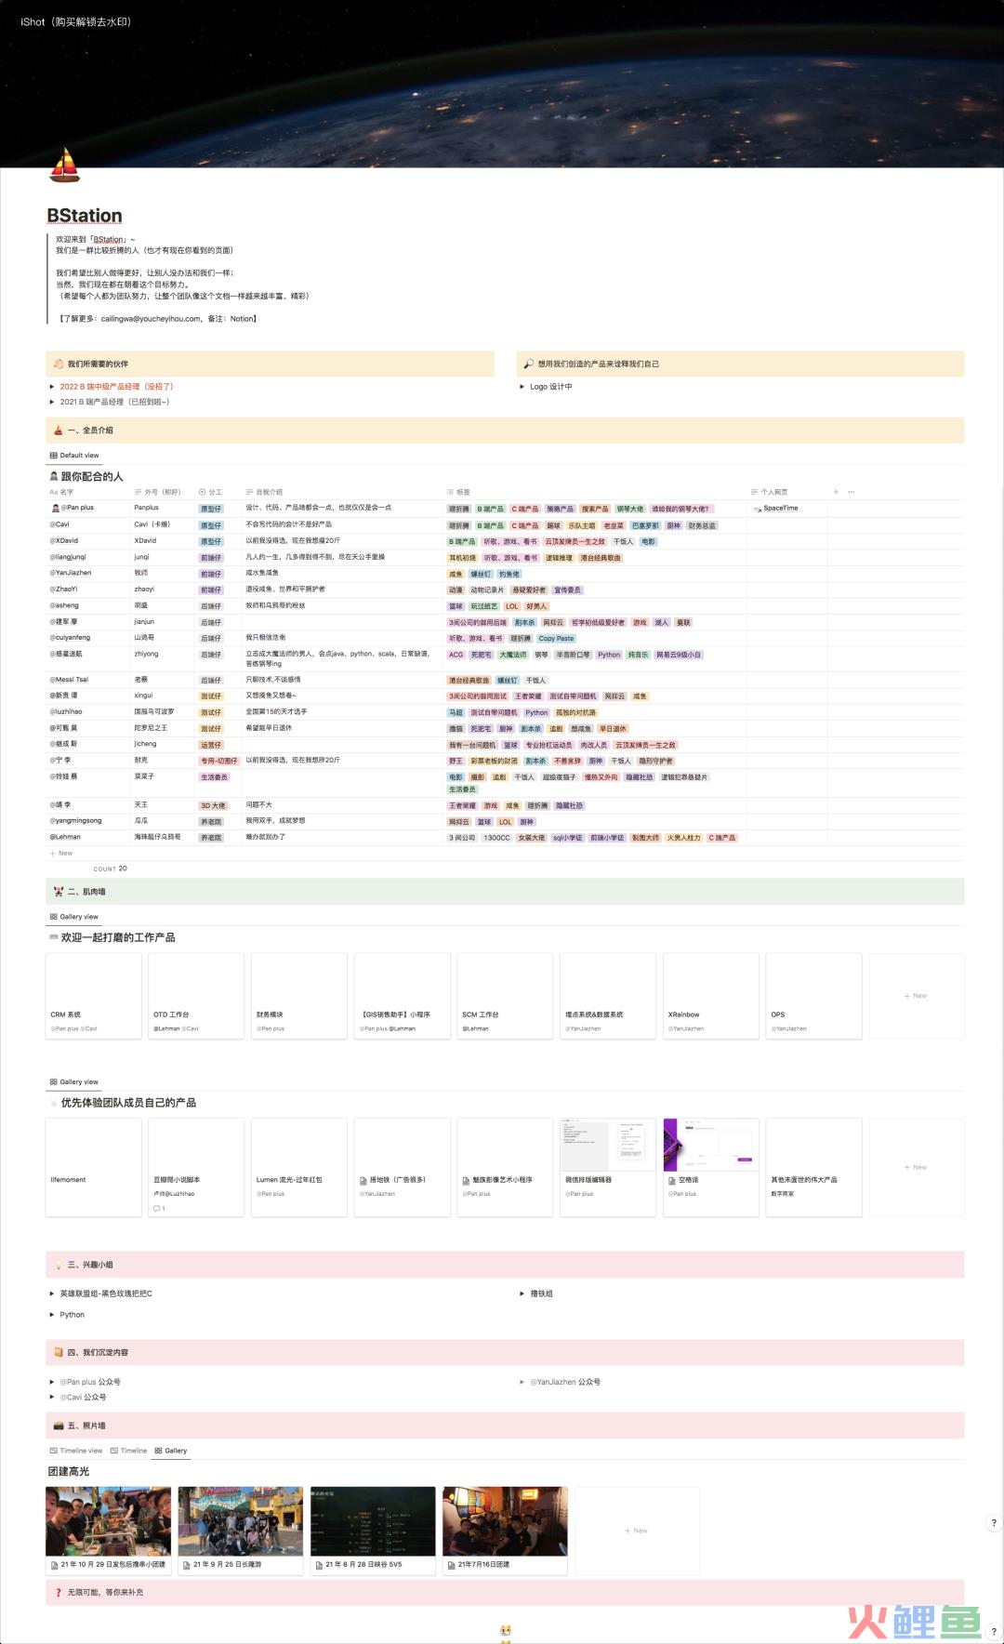Screen dimensions: 1004x1644
Task: Click the COUNT 20 summary
Action: 110,868
